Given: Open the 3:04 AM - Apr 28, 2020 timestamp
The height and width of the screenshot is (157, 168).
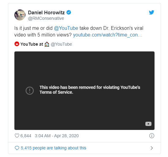Looking at the screenshot, I should click(x=57, y=136).
